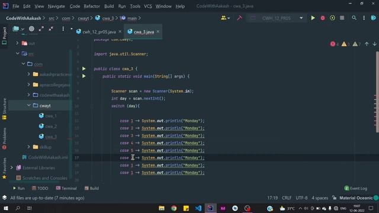Open run configuration dropdown CWH_12_PR05
The height and width of the screenshot is (213, 379).
tap(277, 18)
